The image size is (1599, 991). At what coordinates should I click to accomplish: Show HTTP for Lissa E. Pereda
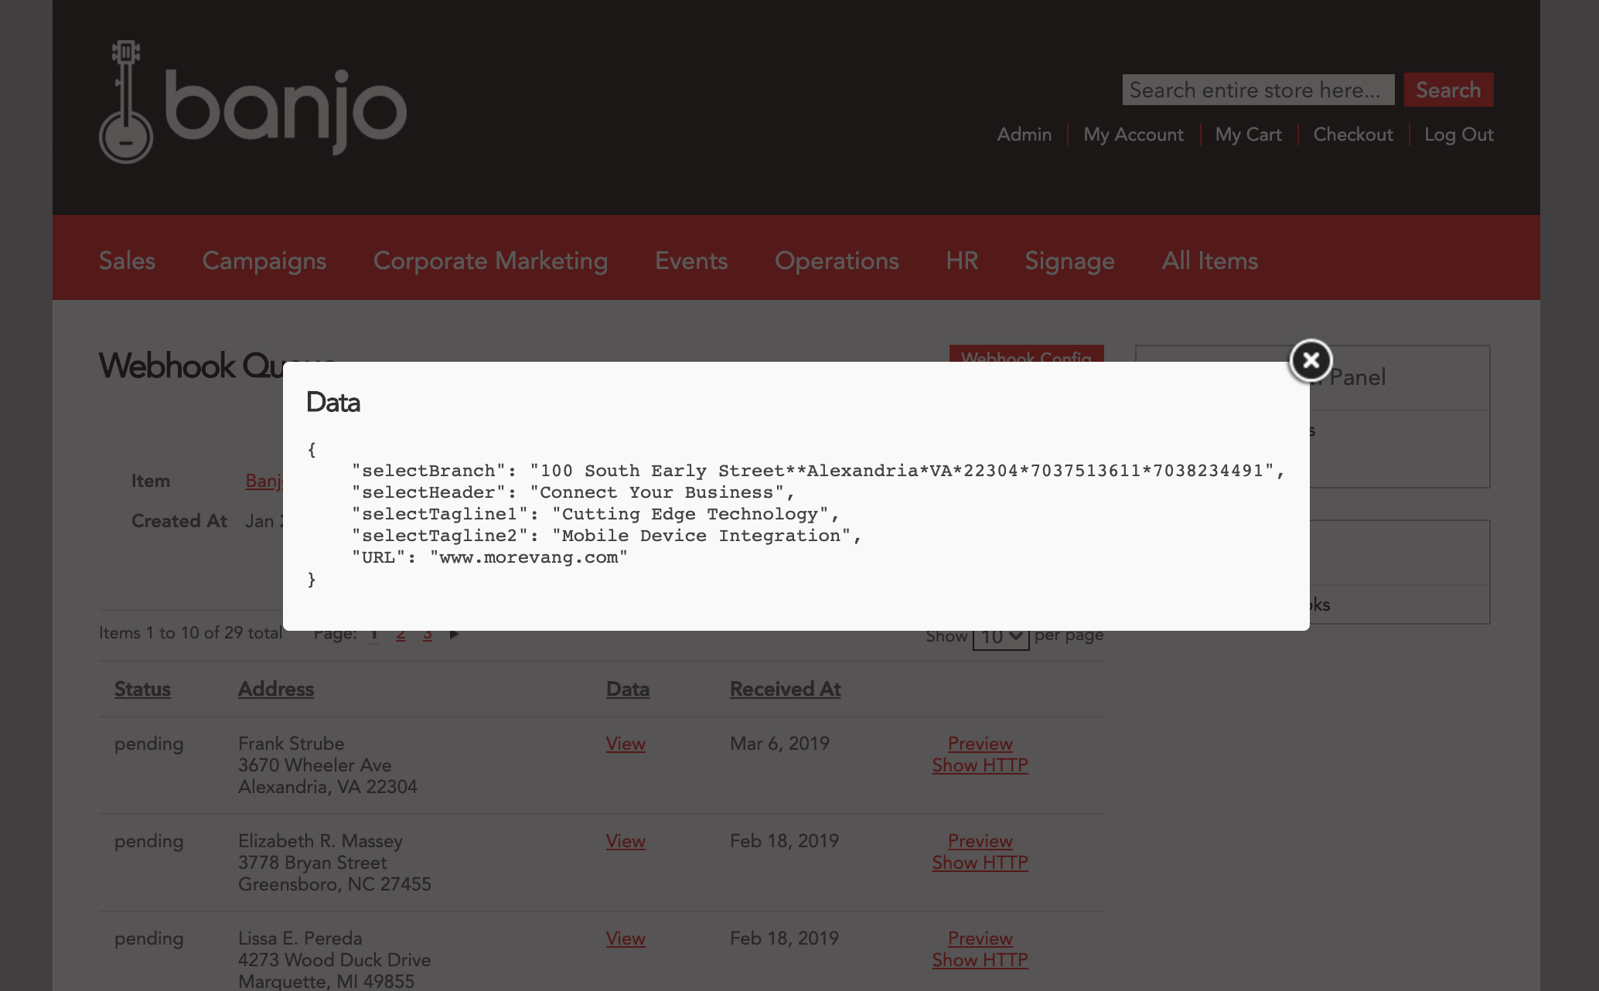pyautogui.click(x=980, y=960)
